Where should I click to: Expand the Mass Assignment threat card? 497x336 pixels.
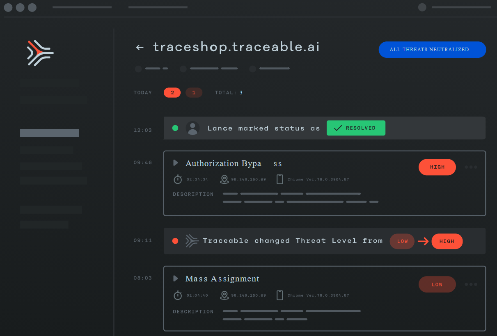[176, 279]
